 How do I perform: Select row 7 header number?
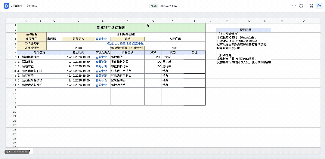click(x=11, y=53)
